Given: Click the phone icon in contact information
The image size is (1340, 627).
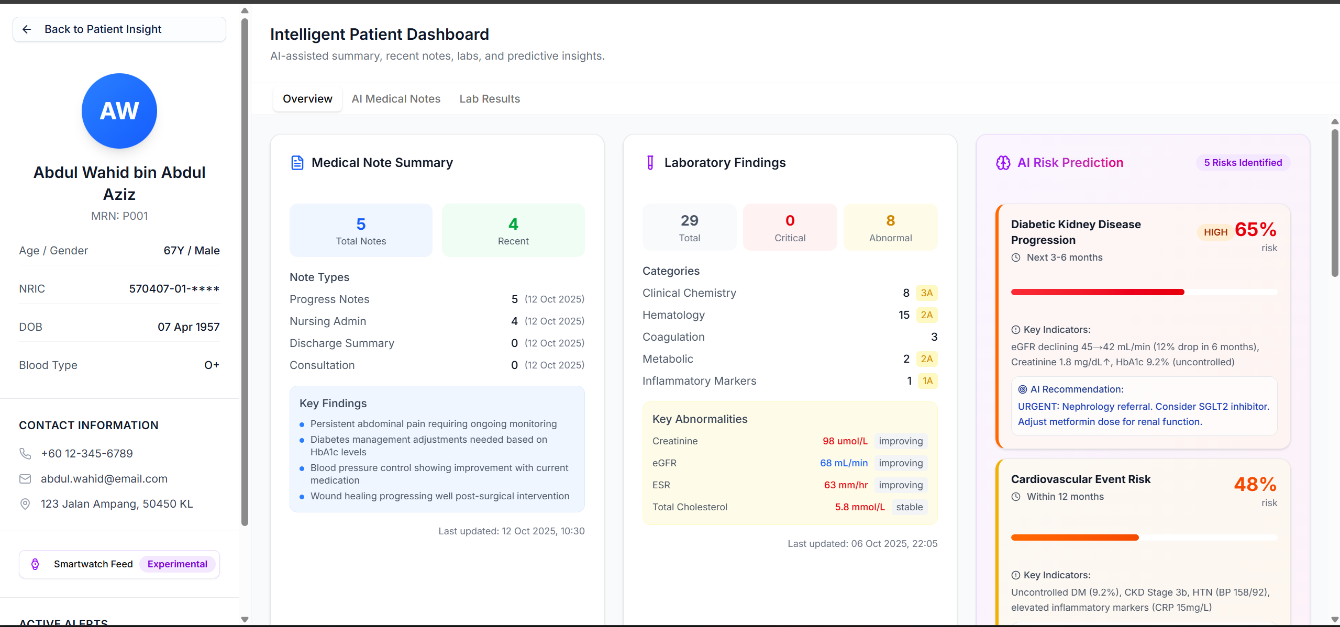Looking at the screenshot, I should 25,453.
